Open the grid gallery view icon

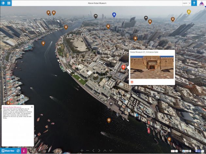pos(9,3)
